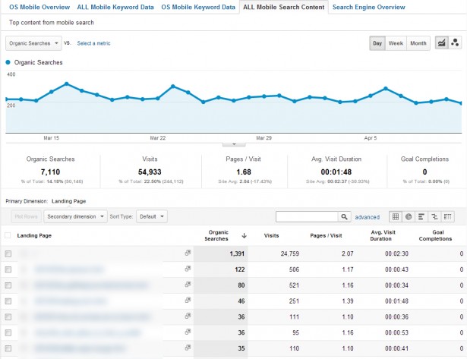Open the OS Mobile Keyword Data tab
The width and height of the screenshot is (467, 359).
198,7
